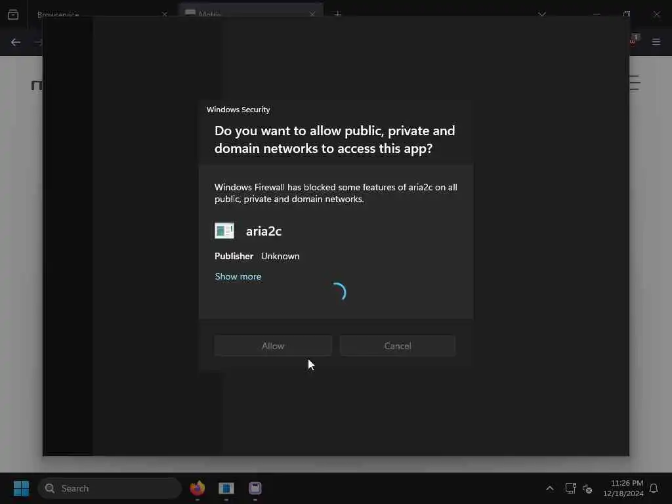The width and height of the screenshot is (672, 504).
Task: Open a new browser tab with plus
Action: [x=338, y=14]
